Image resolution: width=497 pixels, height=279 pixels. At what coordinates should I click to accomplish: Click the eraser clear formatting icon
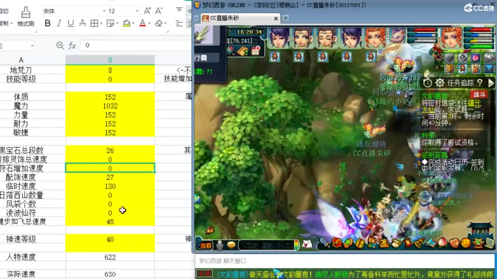click(x=158, y=24)
